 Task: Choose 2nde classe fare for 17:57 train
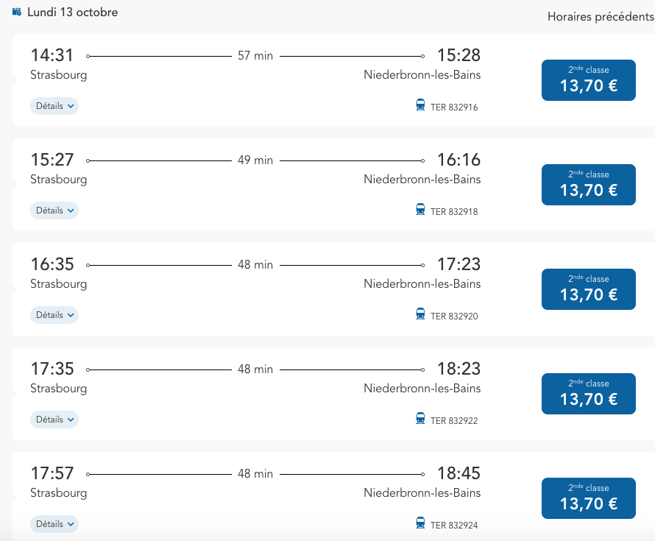tap(588, 498)
